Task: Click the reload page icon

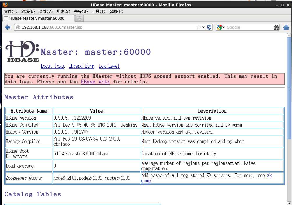Action: pos(209,27)
